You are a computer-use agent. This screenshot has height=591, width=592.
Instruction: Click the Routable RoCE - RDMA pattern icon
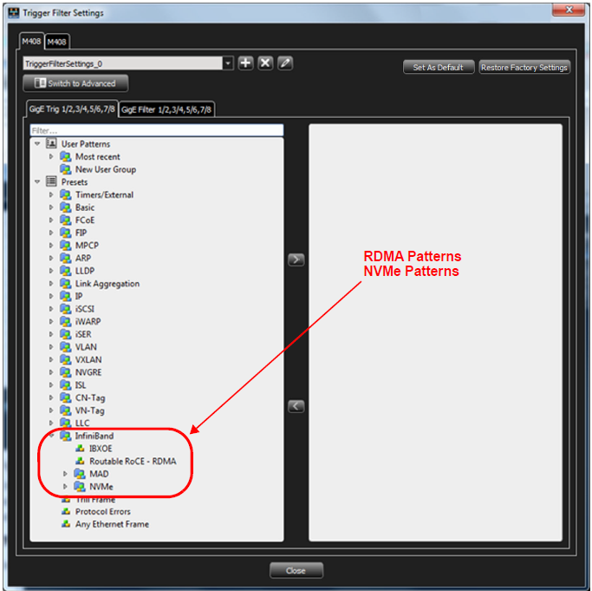(x=80, y=461)
